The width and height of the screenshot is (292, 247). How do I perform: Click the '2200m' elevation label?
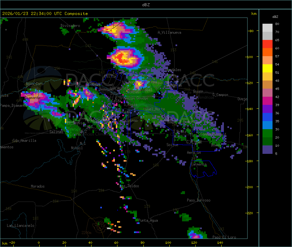tap(86, 233)
